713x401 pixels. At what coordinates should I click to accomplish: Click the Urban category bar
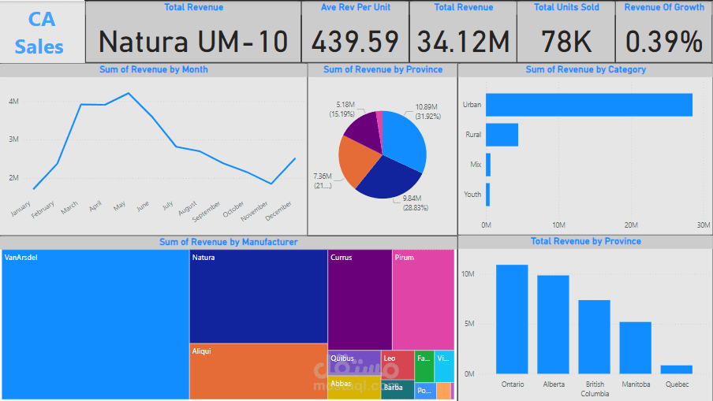pyautogui.click(x=589, y=105)
